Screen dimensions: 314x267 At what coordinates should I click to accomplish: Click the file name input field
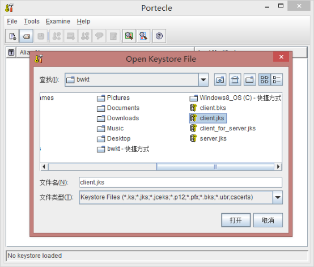point(180,183)
